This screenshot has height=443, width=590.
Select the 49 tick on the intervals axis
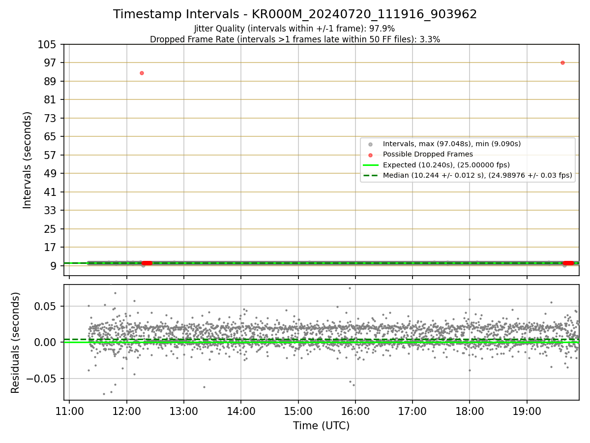50,173
